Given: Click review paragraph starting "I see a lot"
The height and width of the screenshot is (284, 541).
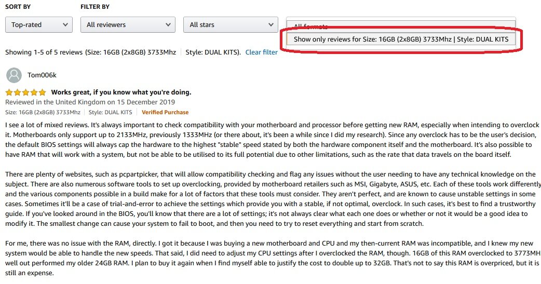Looking at the screenshot, I should (270, 140).
